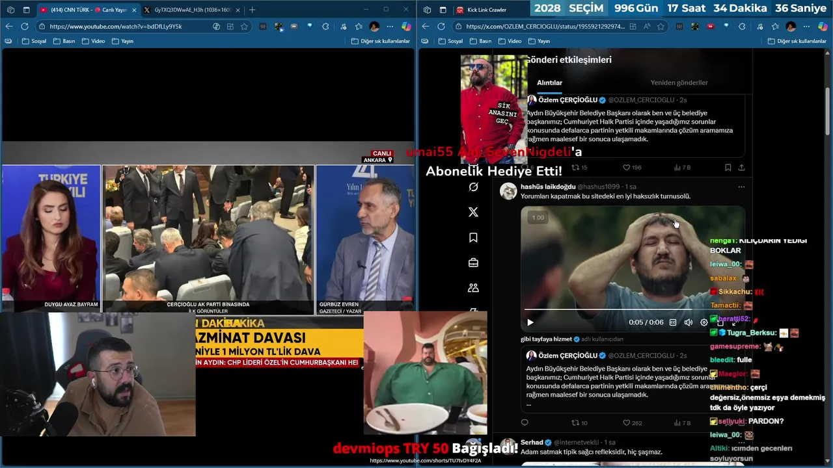Repost the post showing 10 reposts
Viewport: 833px width, 468px height.
(580, 423)
